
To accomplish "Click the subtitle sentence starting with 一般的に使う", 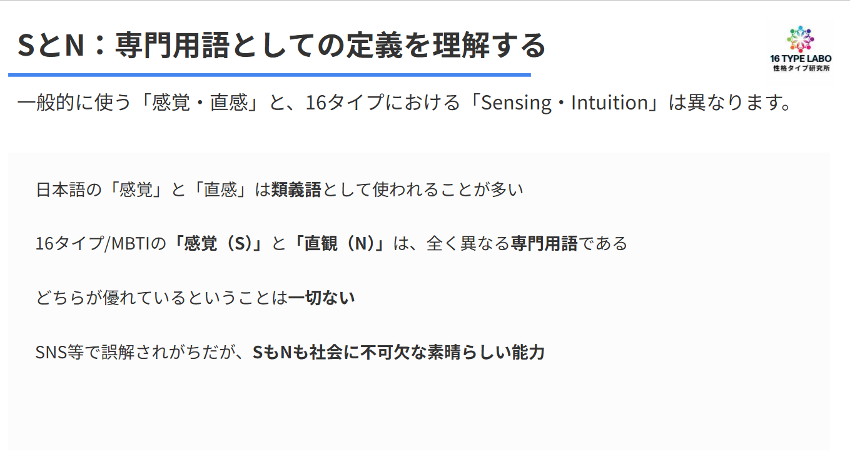I will [405, 103].
